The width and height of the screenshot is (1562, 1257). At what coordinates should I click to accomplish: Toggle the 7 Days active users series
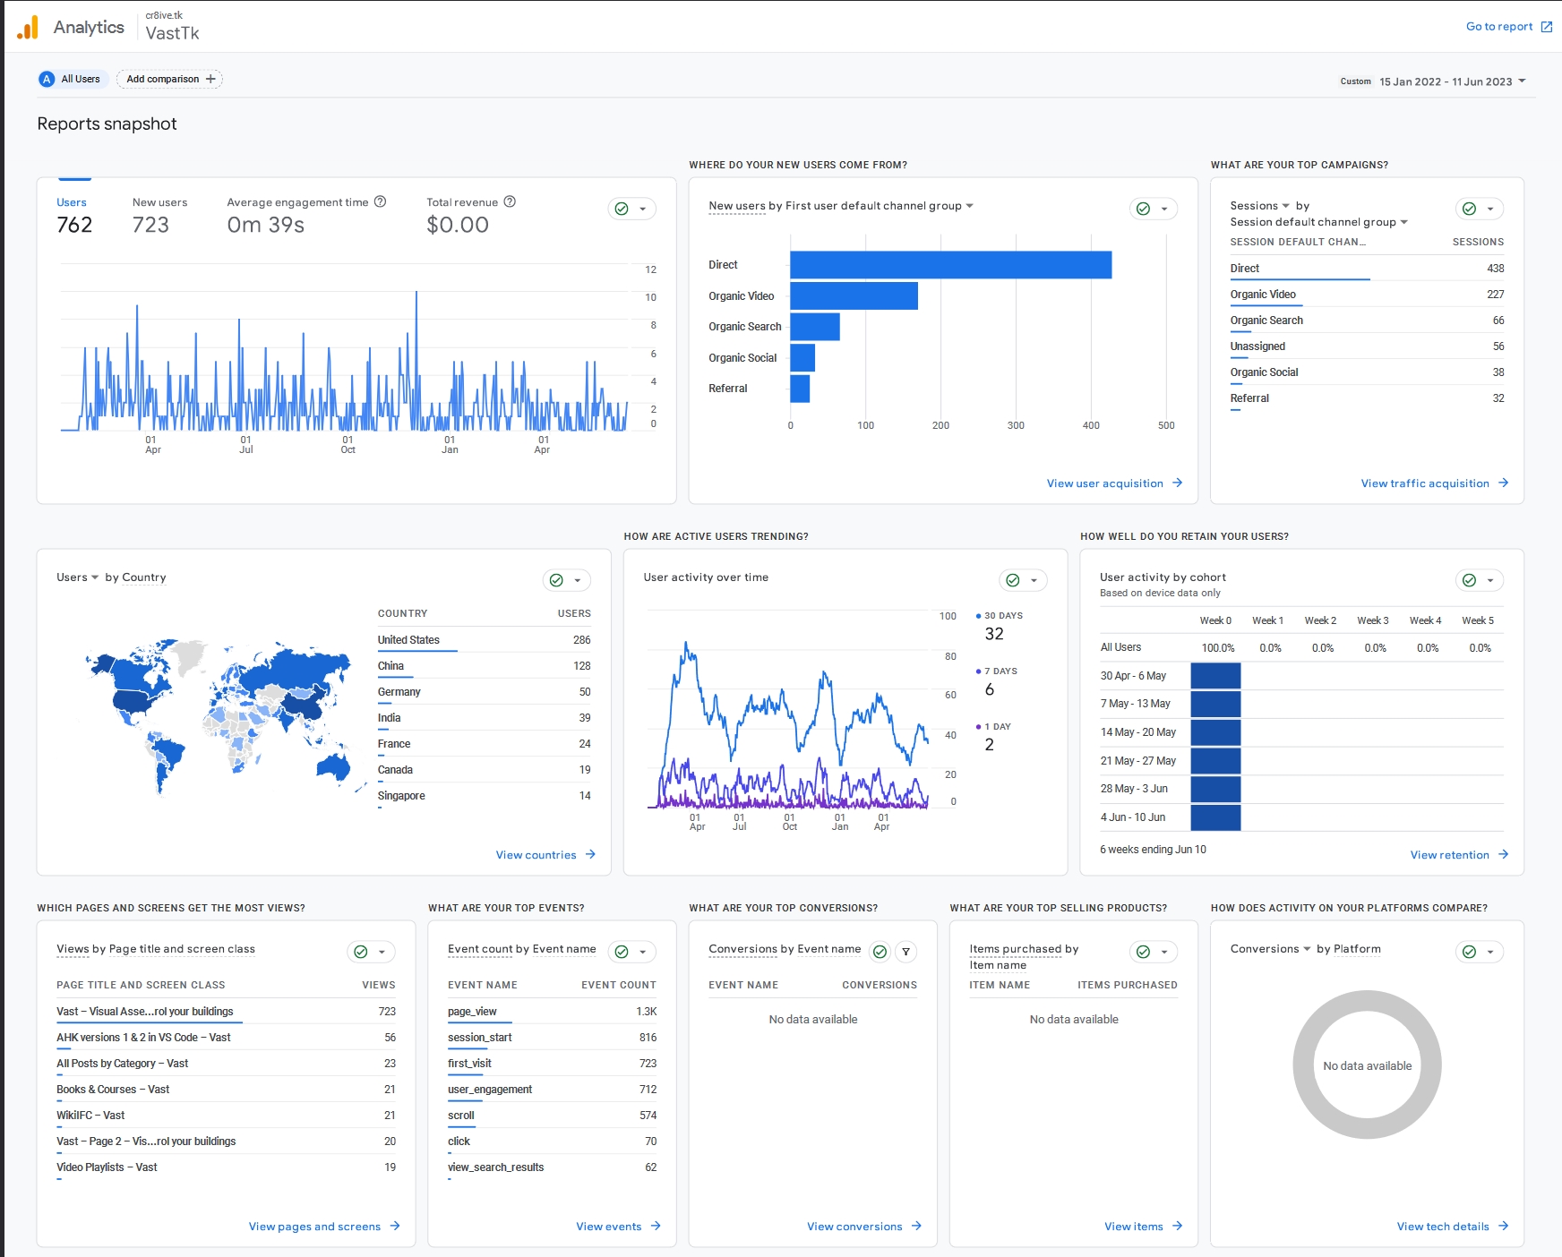[x=1000, y=671]
